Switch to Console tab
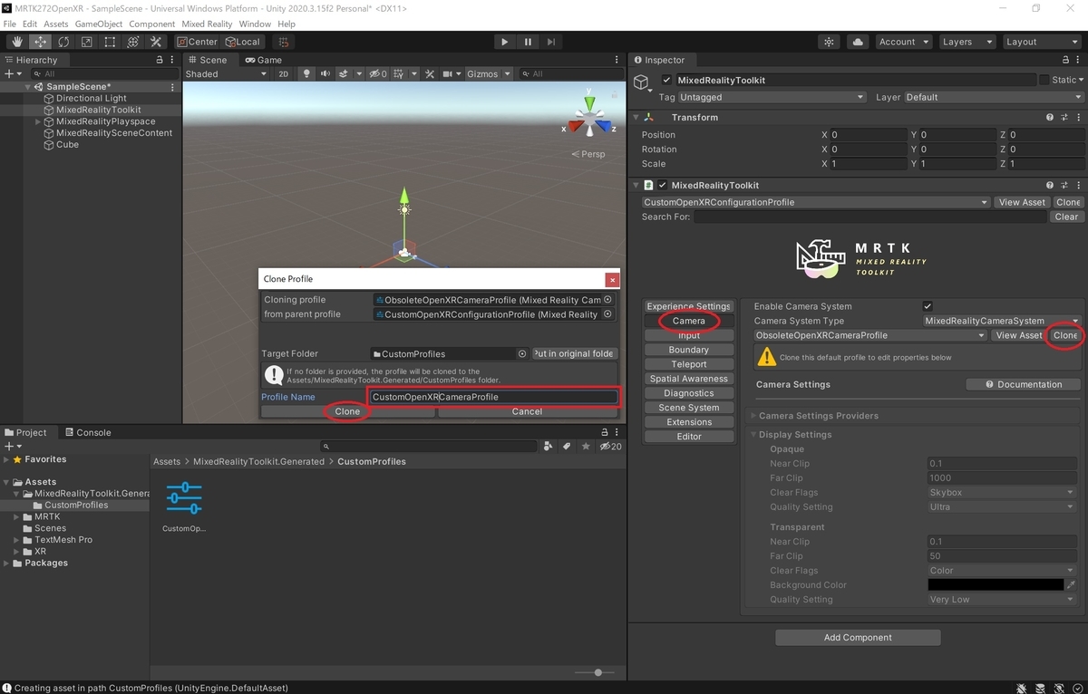Image resolution: width=1088 pixels, height=694 pixels. (x=88, y=432)
